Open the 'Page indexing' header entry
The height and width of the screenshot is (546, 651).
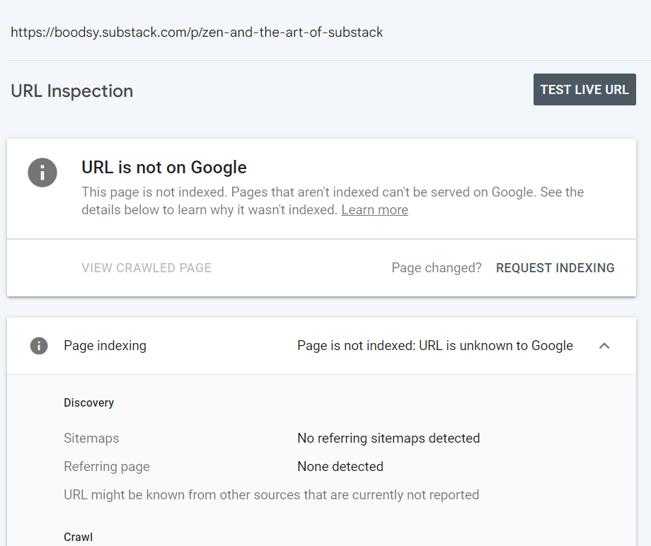coord(105,346)
